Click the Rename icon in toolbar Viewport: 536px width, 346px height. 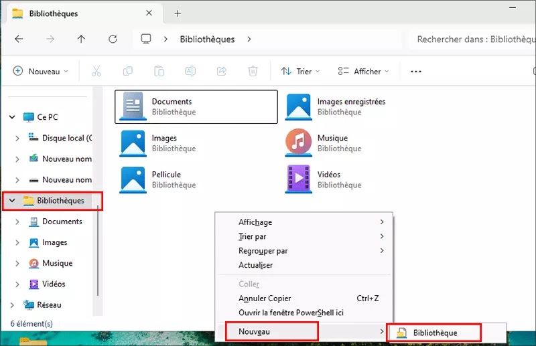tap(190, 71)
